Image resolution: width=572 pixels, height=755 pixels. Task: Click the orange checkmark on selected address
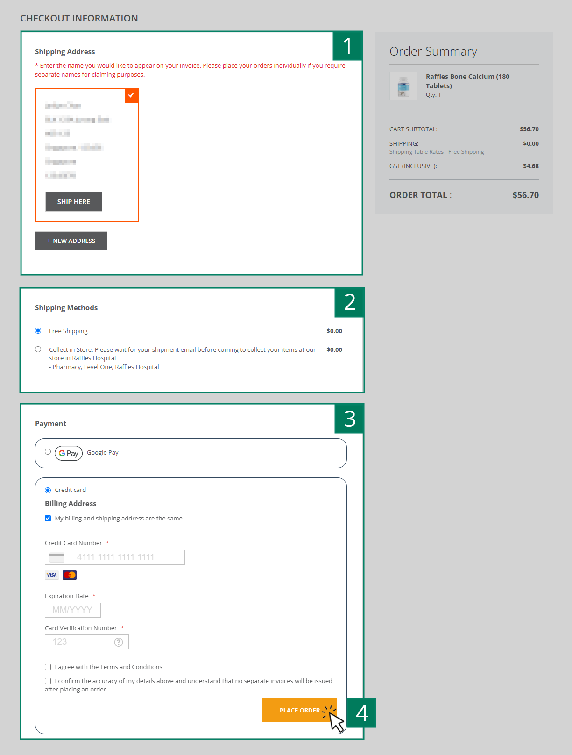point(132,95)
